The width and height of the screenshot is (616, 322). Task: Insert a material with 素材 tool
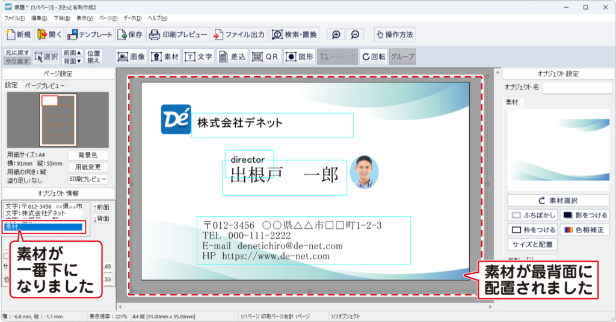(165, 57)
